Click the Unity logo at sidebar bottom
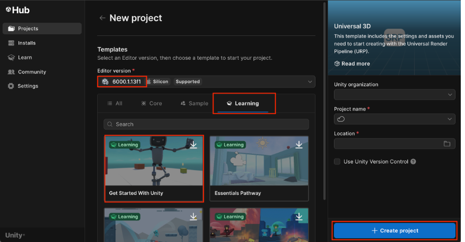465x242 pixels. (15, 236)
